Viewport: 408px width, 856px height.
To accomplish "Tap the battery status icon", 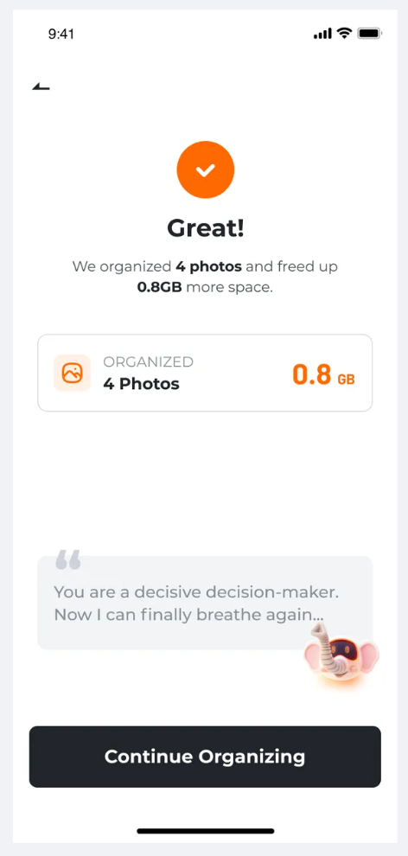I will click(x=370, y=34).
